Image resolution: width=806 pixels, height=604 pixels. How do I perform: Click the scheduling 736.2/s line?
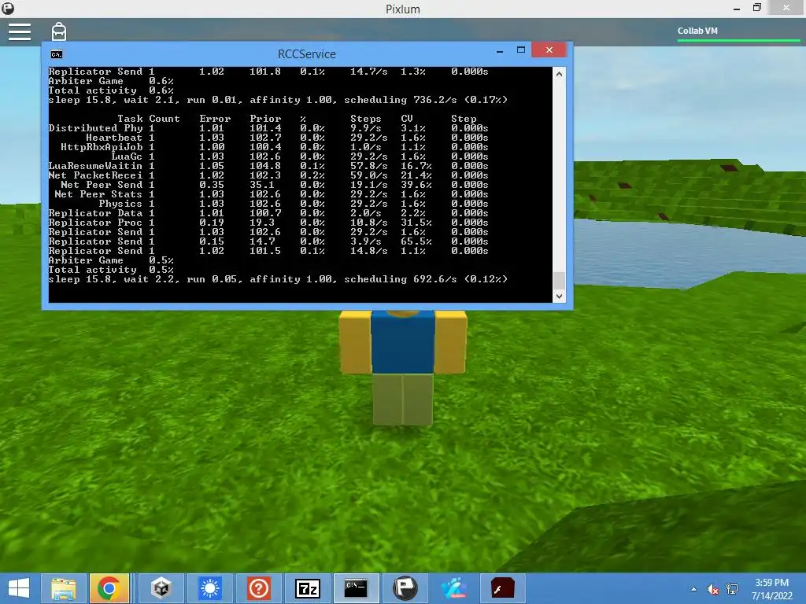coord(278,100)
